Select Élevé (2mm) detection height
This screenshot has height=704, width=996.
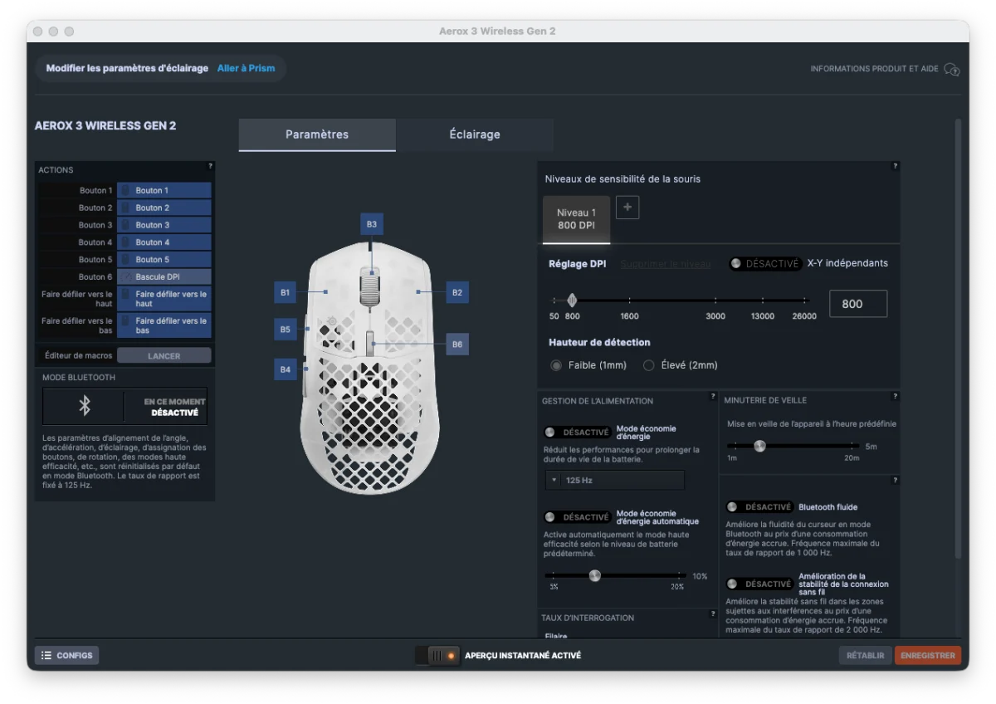click(649, 365)
